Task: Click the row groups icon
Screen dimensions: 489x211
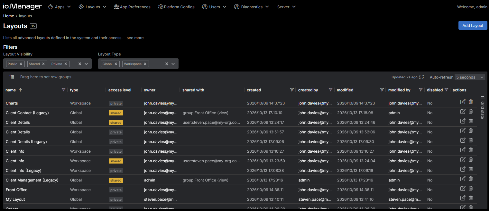Action: click(x=12, y=77)
